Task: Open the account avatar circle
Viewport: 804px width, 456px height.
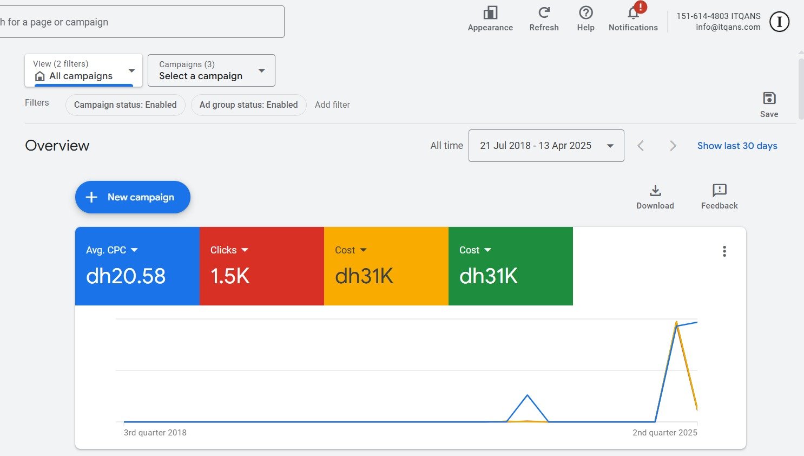Action: click(779, 22)
